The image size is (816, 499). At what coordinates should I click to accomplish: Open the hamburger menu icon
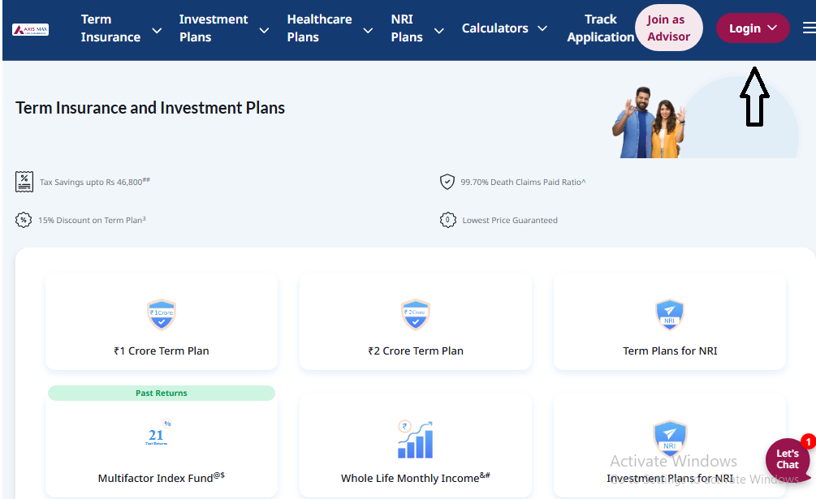click(810, 28)
